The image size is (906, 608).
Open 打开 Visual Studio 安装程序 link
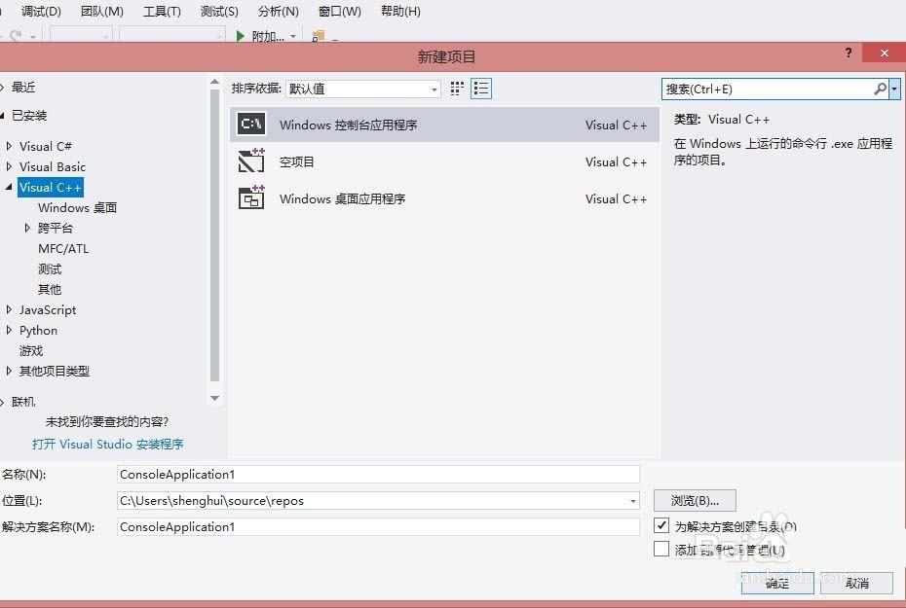click(108, 444)
